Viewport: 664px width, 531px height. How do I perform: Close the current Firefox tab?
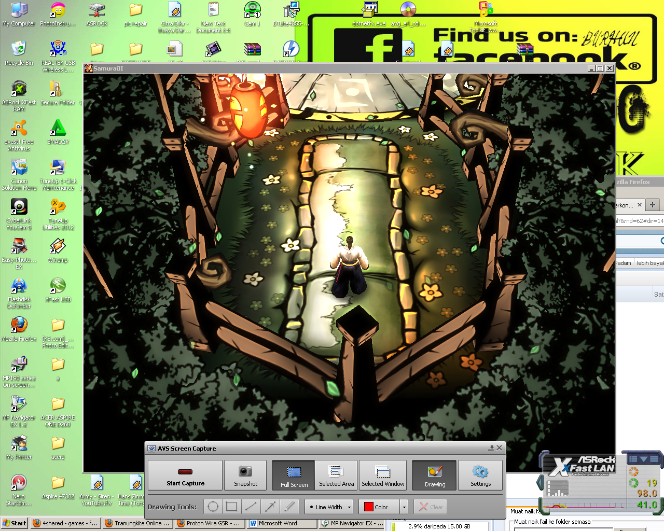point(639,205)
